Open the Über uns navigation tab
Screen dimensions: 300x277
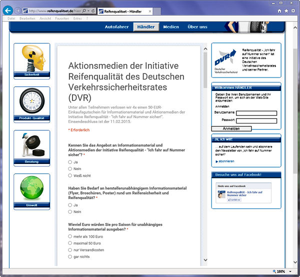(197, 27)
